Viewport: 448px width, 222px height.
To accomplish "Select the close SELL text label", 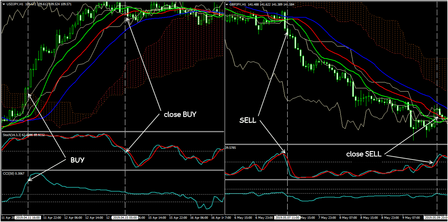I will (364, 154).
